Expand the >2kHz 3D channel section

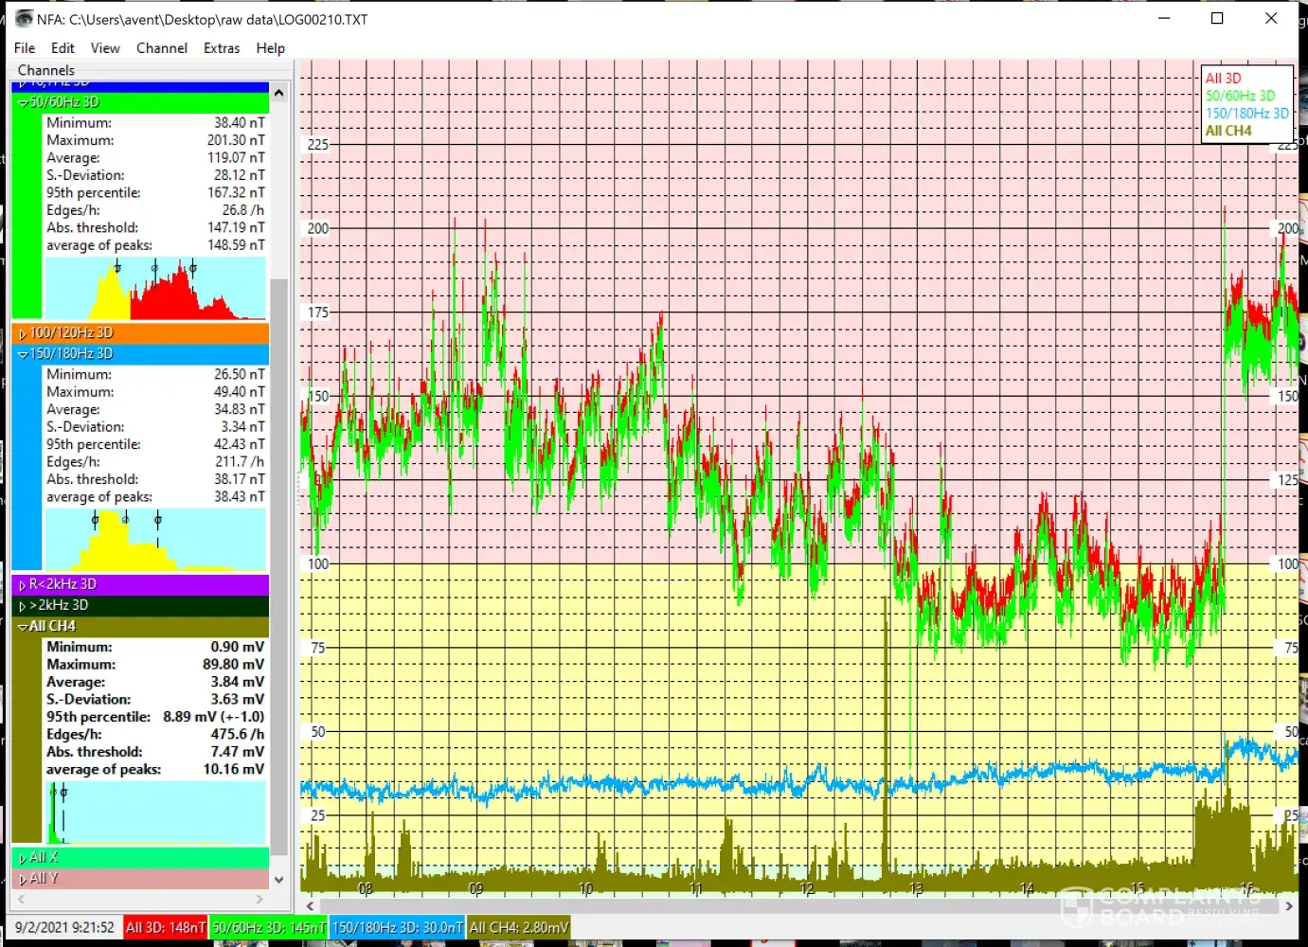pos(23,606)
